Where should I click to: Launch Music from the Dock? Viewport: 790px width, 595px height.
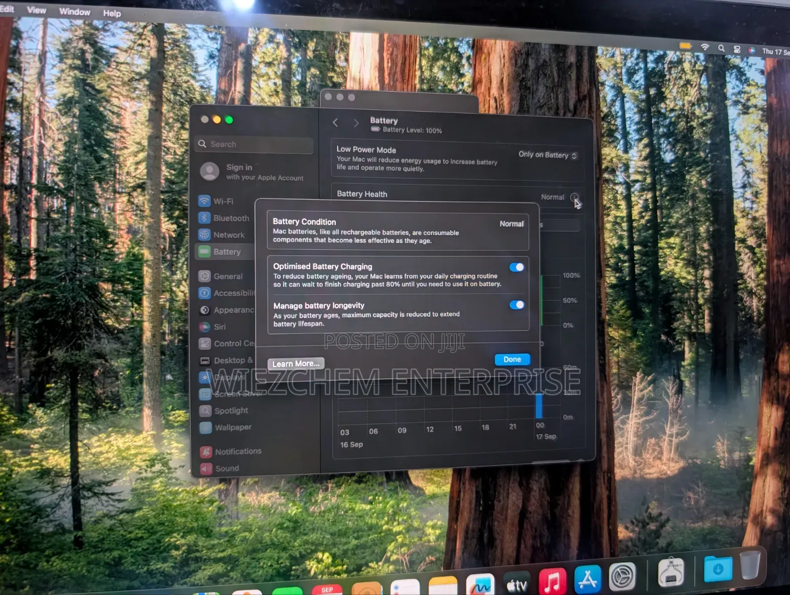[x=552, y=581]
